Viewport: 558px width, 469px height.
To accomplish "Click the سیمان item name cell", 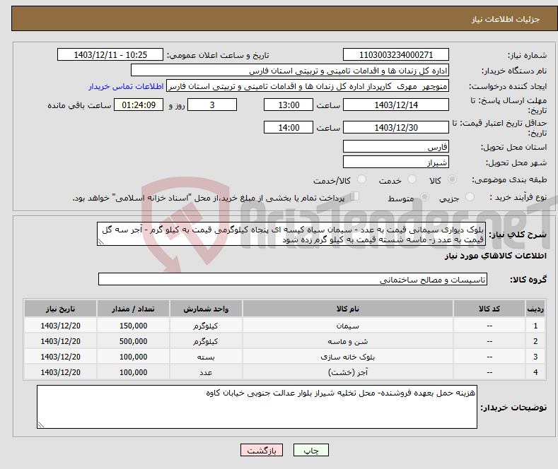I will pos(348,326).
